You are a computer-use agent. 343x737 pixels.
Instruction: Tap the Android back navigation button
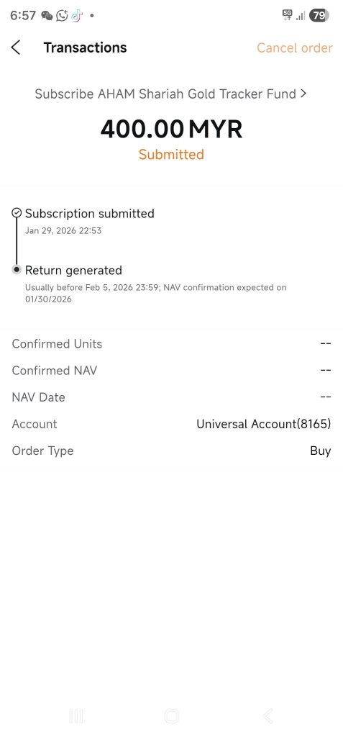[267, 716]
